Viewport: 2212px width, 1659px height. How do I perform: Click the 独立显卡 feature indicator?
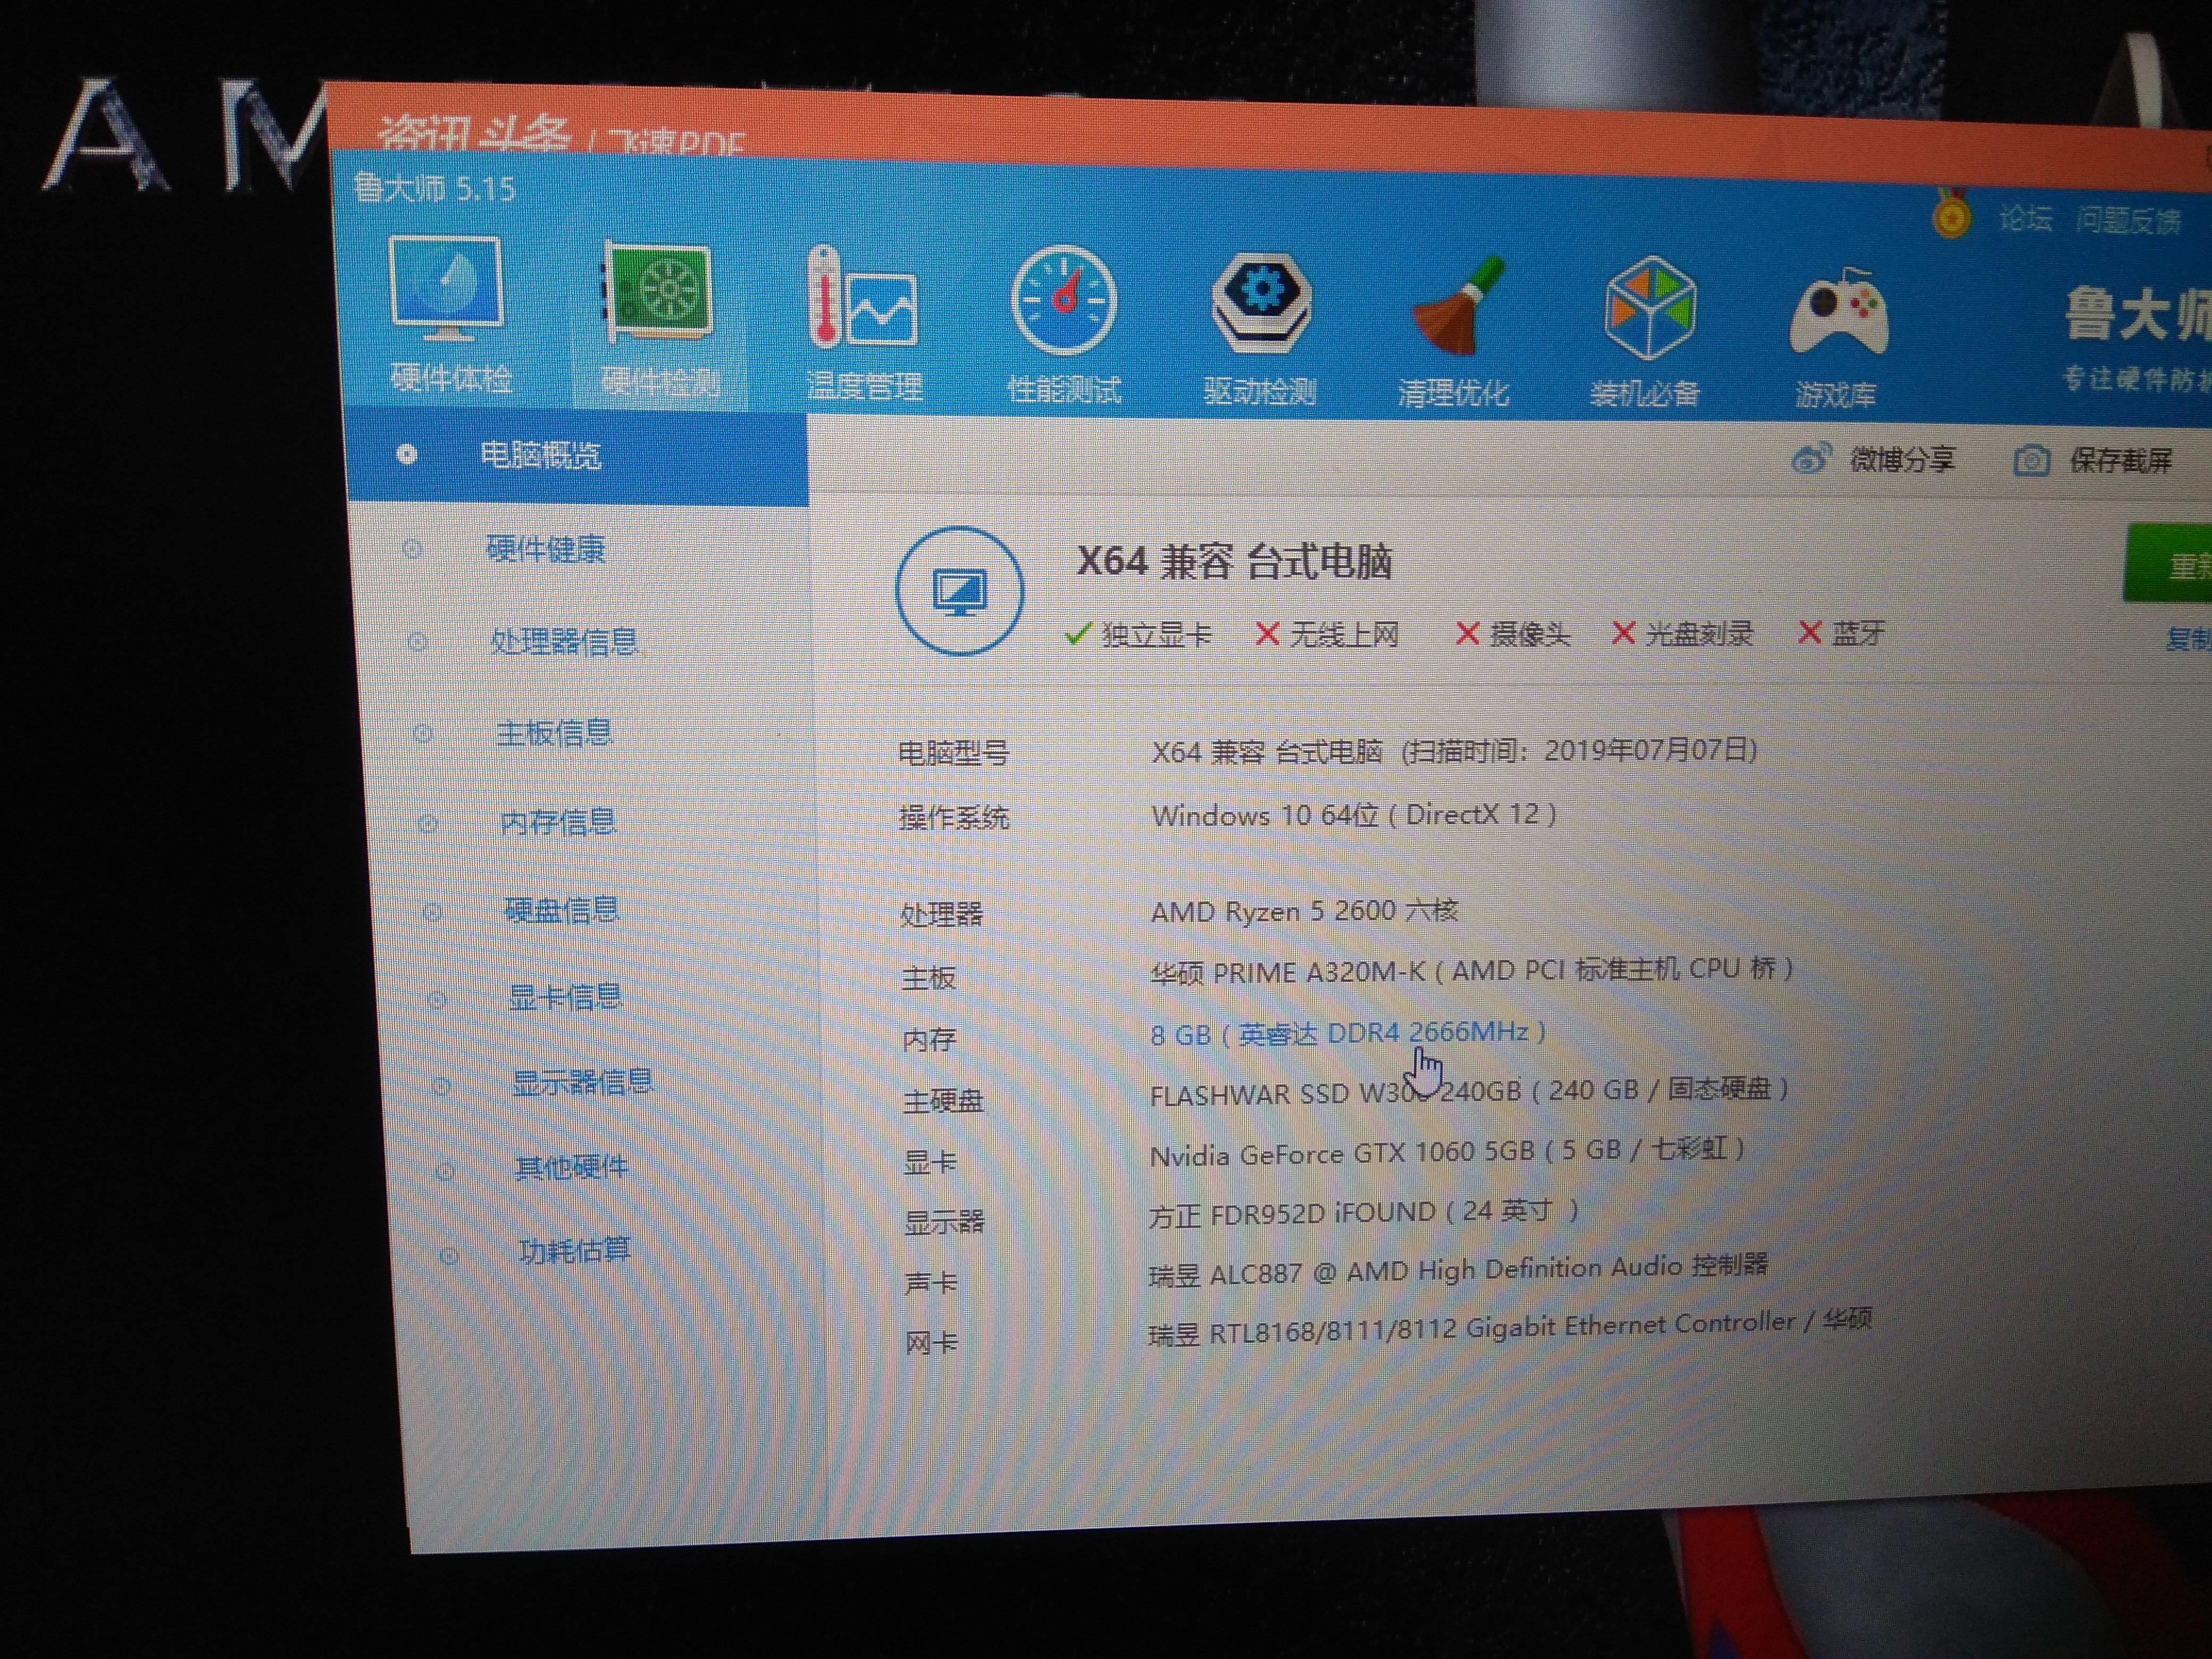1138,634
